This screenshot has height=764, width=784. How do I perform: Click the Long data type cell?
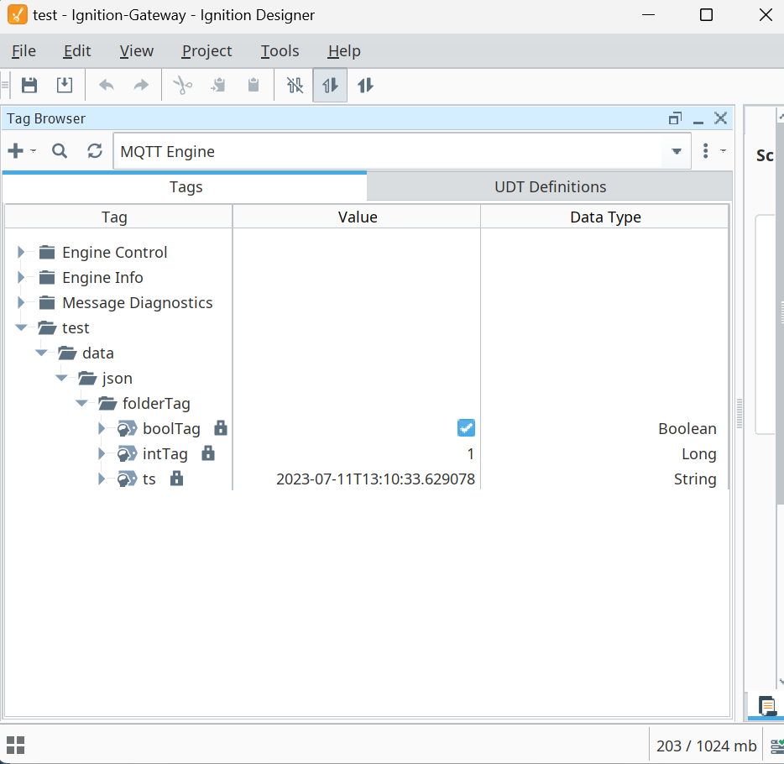click(698, 454)
